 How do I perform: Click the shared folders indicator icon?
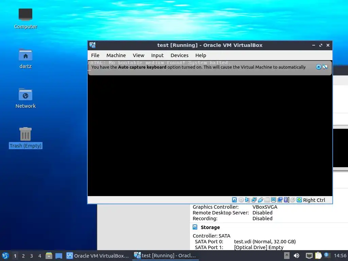coord(267,200)
